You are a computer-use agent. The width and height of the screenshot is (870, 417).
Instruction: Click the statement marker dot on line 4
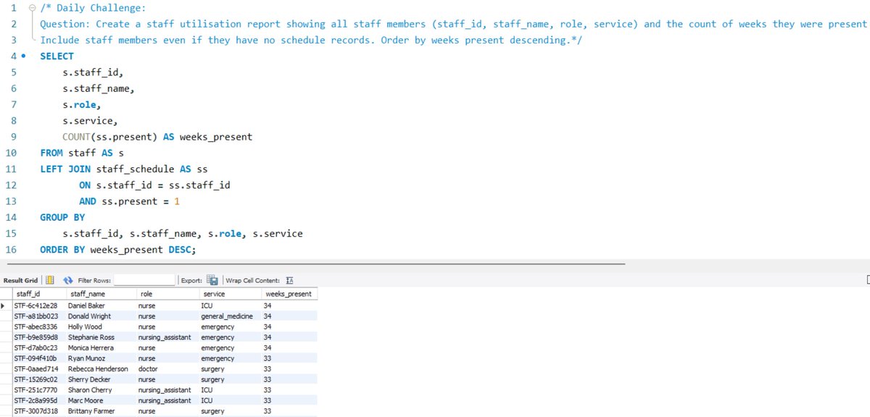pyautogui.click(x=24, y=56)
